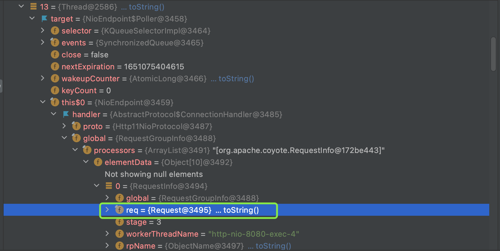Click the field icon beside keyCount
This screenshot has height=251, width=500.
click(55, 90)
